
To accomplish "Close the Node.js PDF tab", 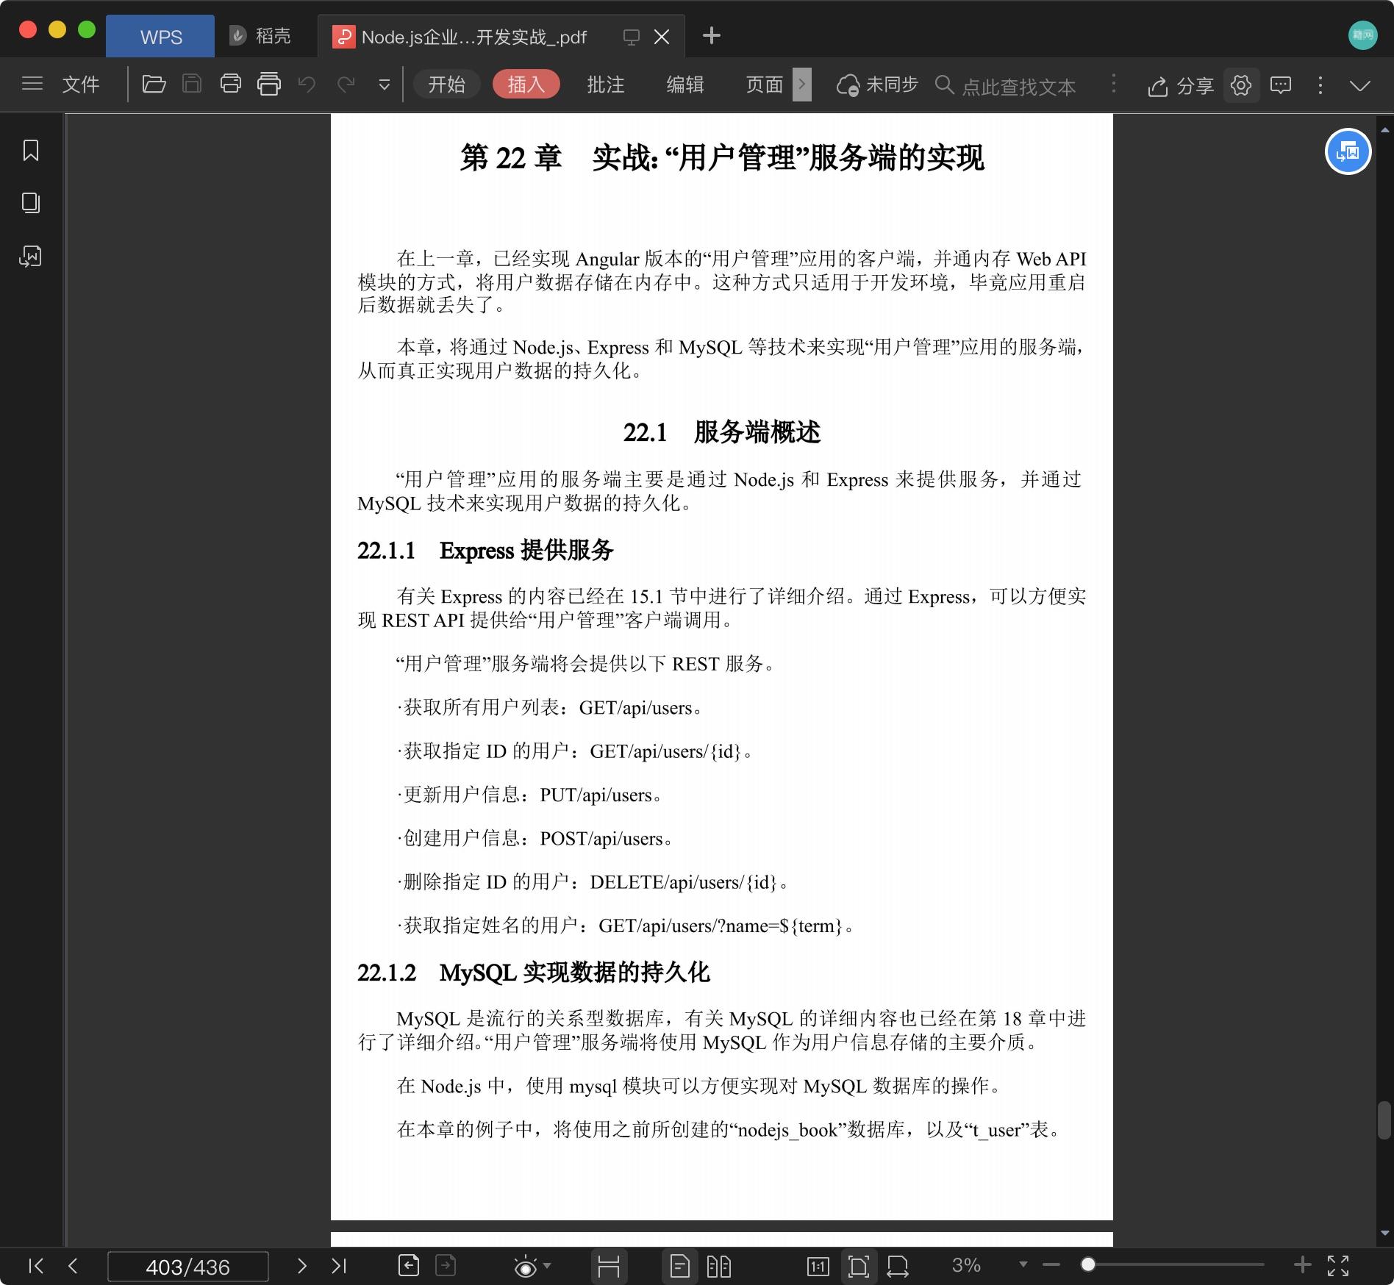I will 662,37.
